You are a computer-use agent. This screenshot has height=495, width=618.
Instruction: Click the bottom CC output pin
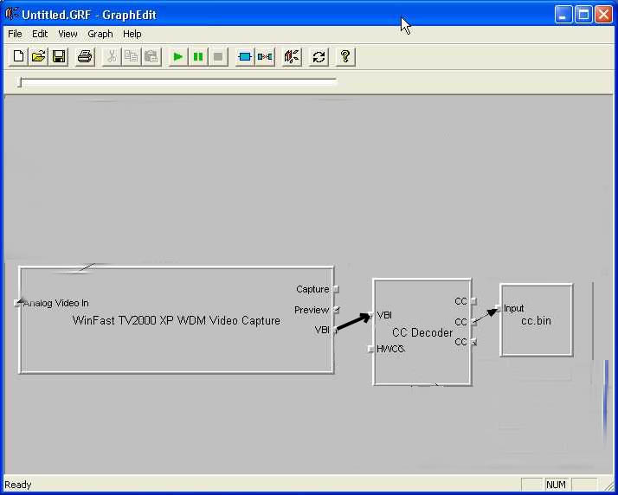[x=473, y=342]
